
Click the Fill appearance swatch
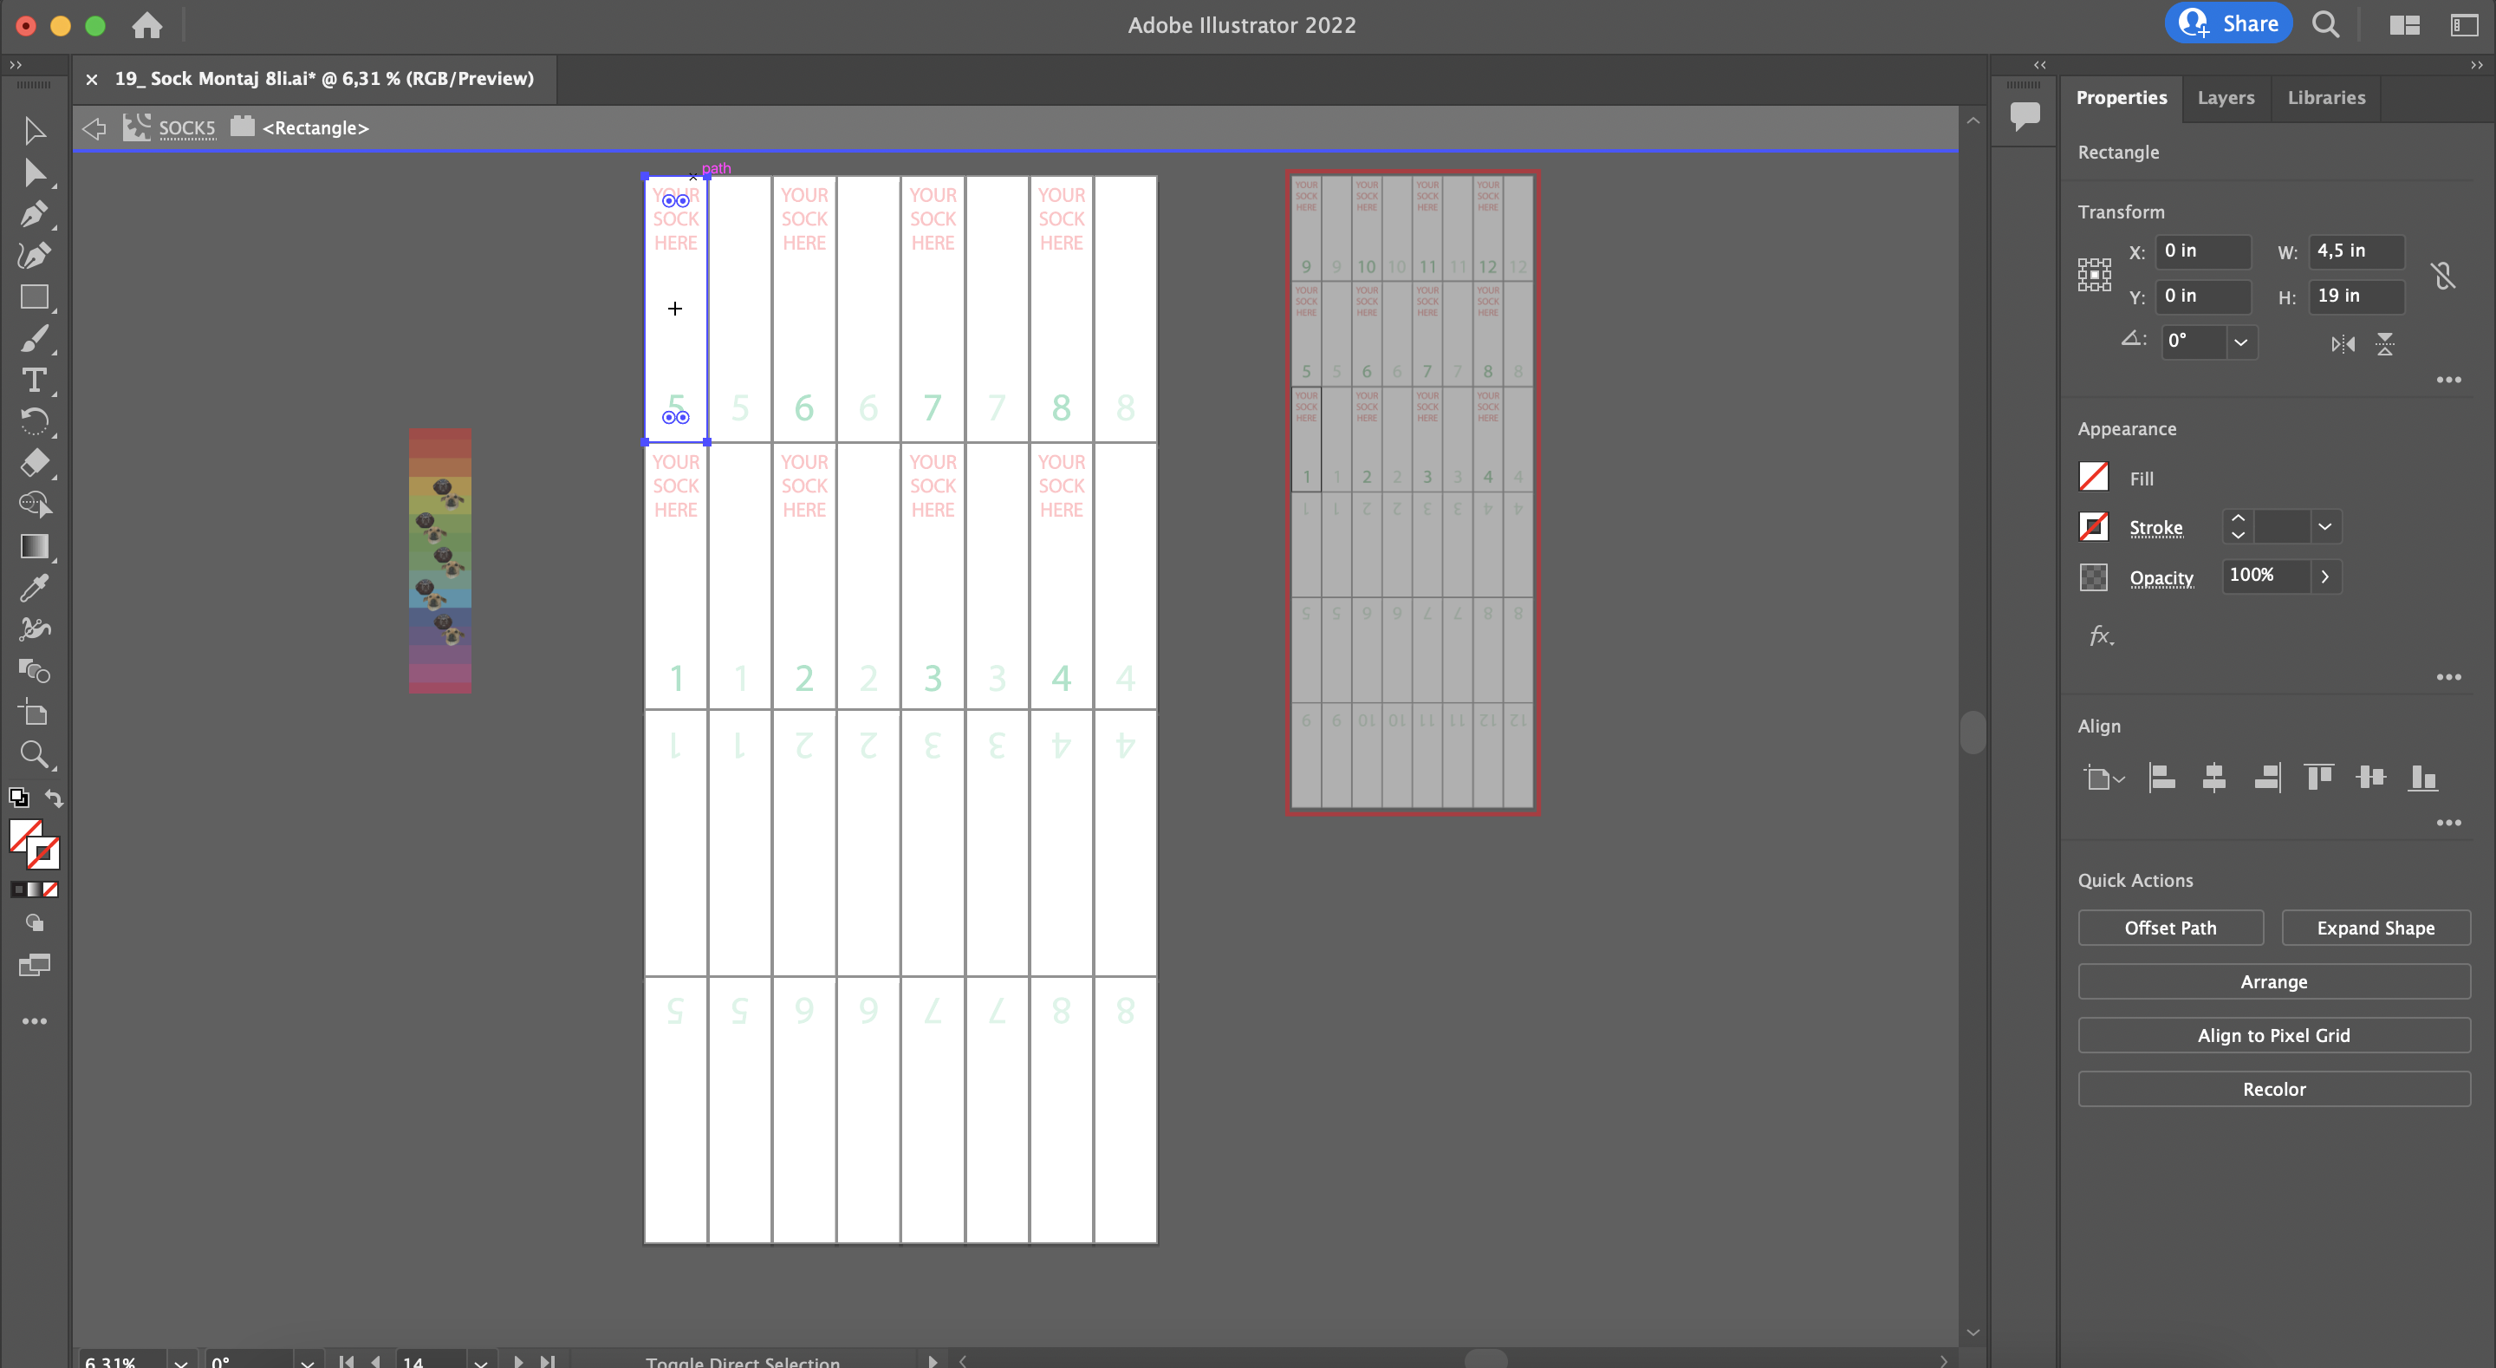2093,477
